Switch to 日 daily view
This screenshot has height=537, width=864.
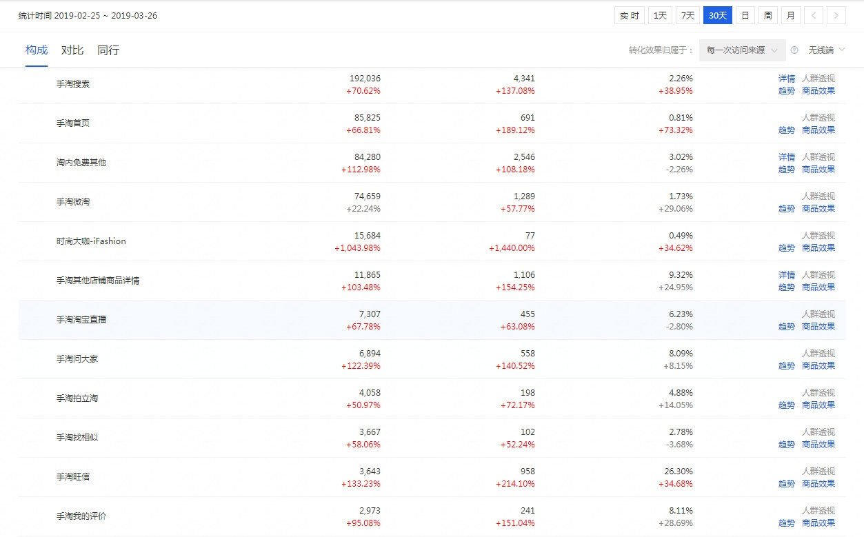[745, 16]
